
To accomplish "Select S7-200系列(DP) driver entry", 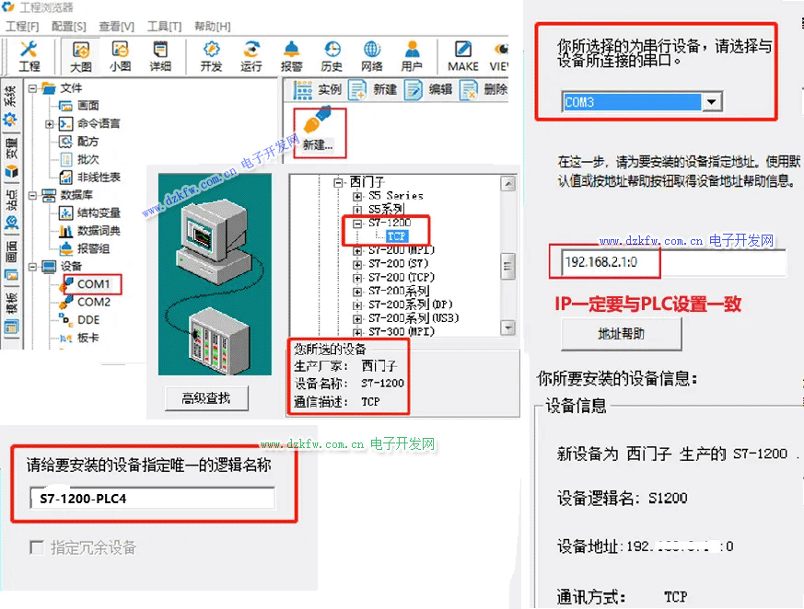I will 410,304.
